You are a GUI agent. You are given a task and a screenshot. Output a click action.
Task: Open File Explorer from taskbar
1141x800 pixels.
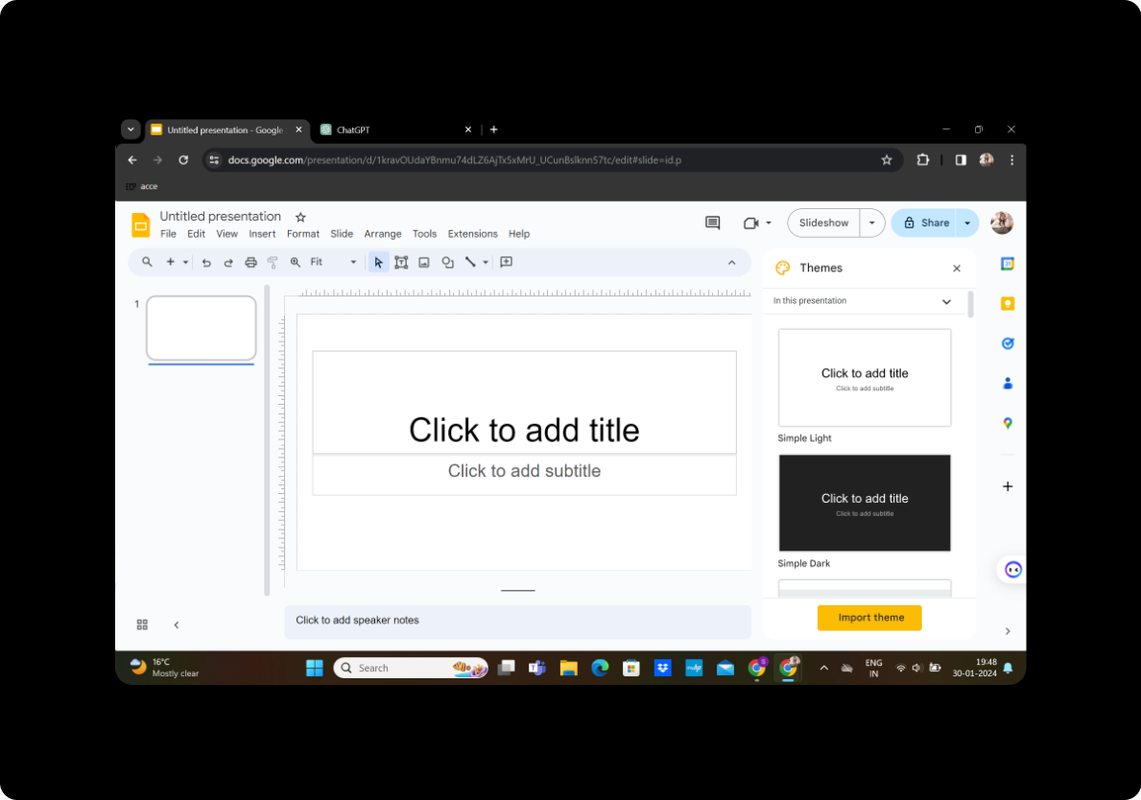click(x=568, y=668)
